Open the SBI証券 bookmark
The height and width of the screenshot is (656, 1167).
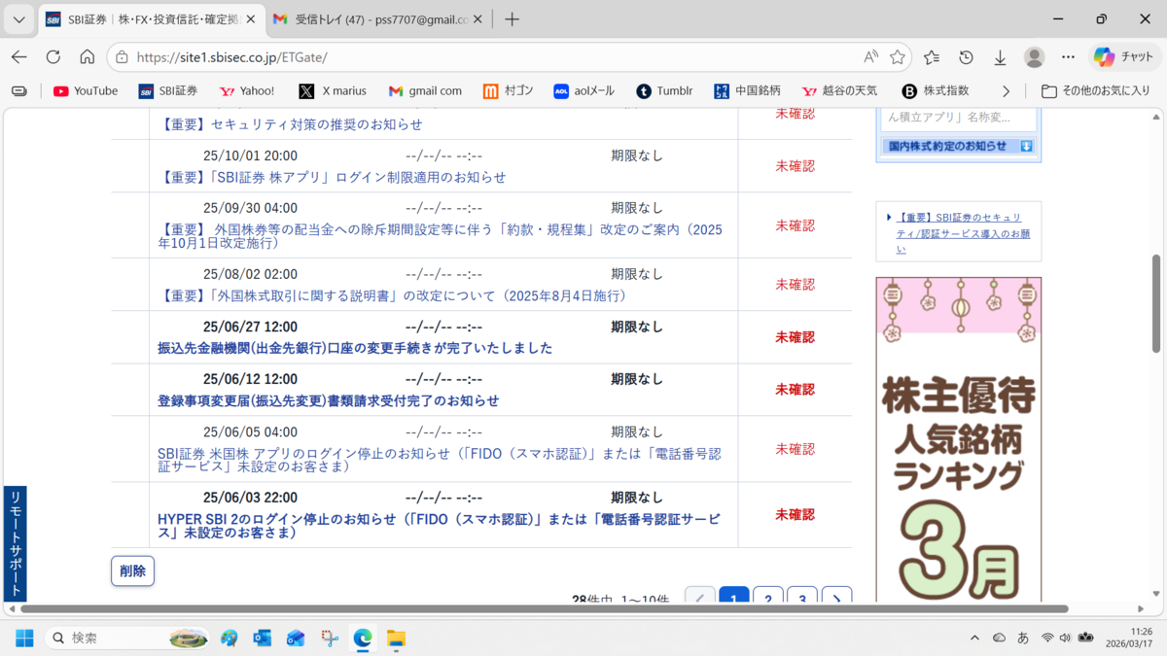pos(168,90)
